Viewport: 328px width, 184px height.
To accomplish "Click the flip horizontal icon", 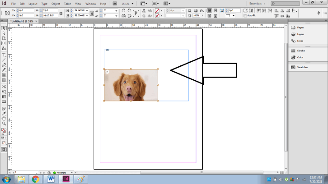I will pyautogui.click(x=123, y=16).
